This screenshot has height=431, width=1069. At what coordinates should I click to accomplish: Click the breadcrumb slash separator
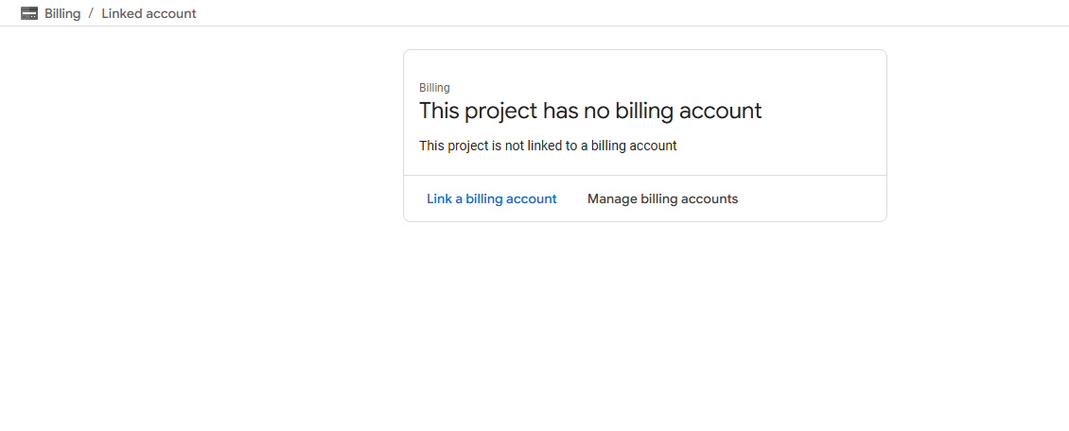(x=91, y=13)
